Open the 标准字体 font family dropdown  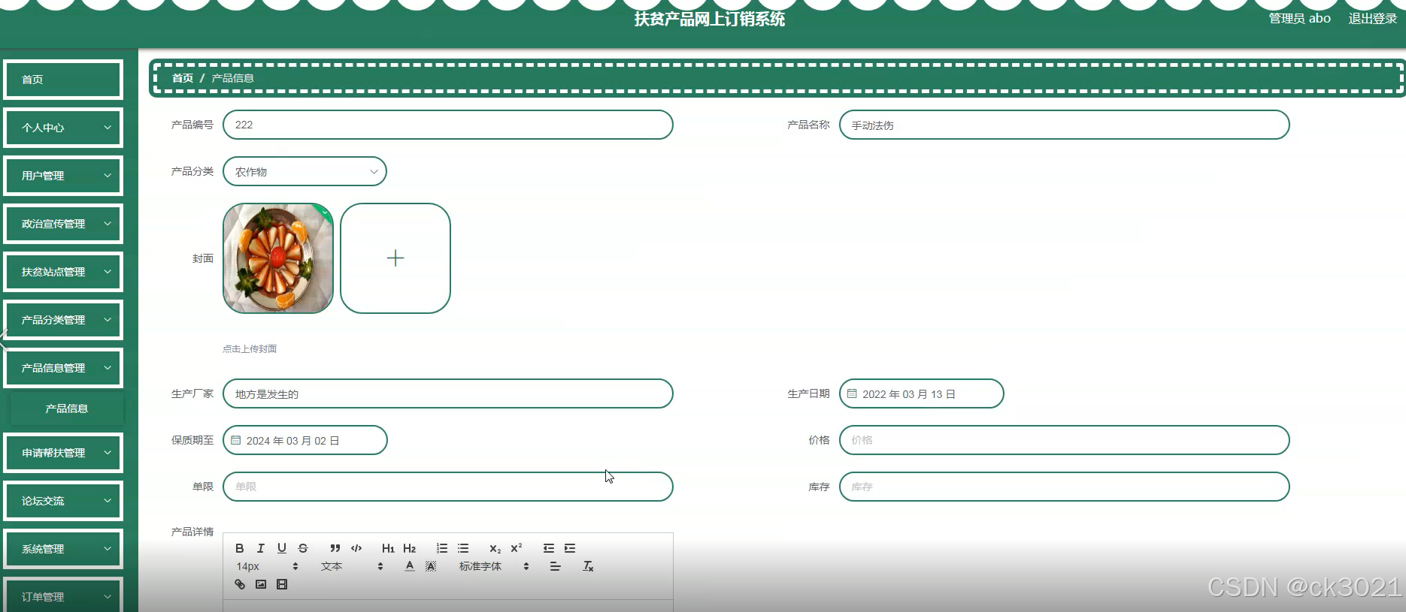494,566
